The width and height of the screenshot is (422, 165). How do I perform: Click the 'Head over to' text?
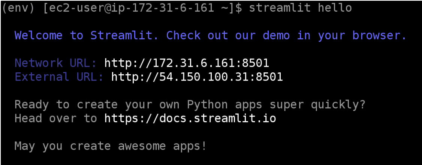point(56,118)
